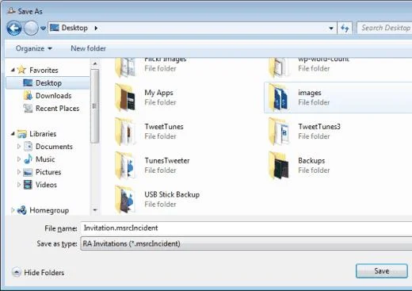Click the Videos filmstrip icon
The width and height of the screenshot is (412, 291).
(x=28, y=185)
